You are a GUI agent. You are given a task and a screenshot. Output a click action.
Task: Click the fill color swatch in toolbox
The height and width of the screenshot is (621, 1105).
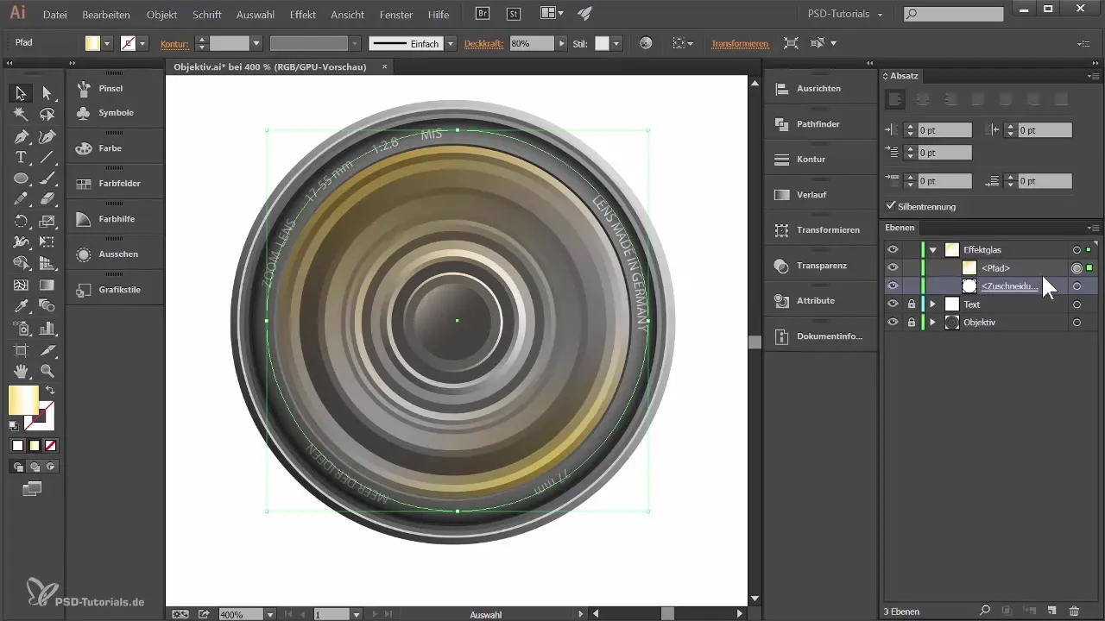[23, 399]
